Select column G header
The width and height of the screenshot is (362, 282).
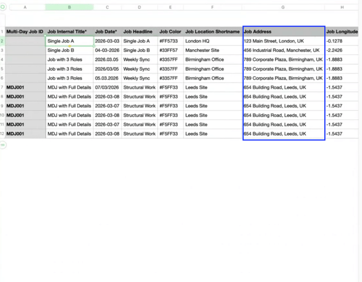point(283,8)
